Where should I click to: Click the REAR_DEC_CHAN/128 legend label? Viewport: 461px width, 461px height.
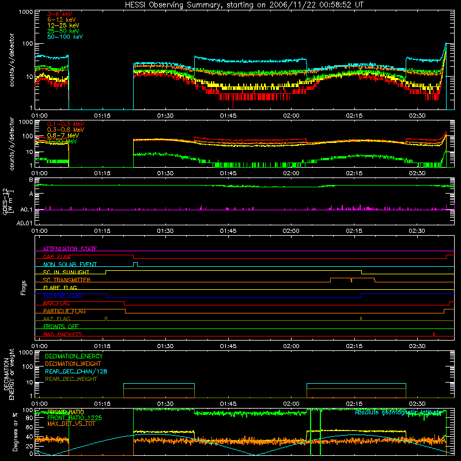(x=76, y=371)
